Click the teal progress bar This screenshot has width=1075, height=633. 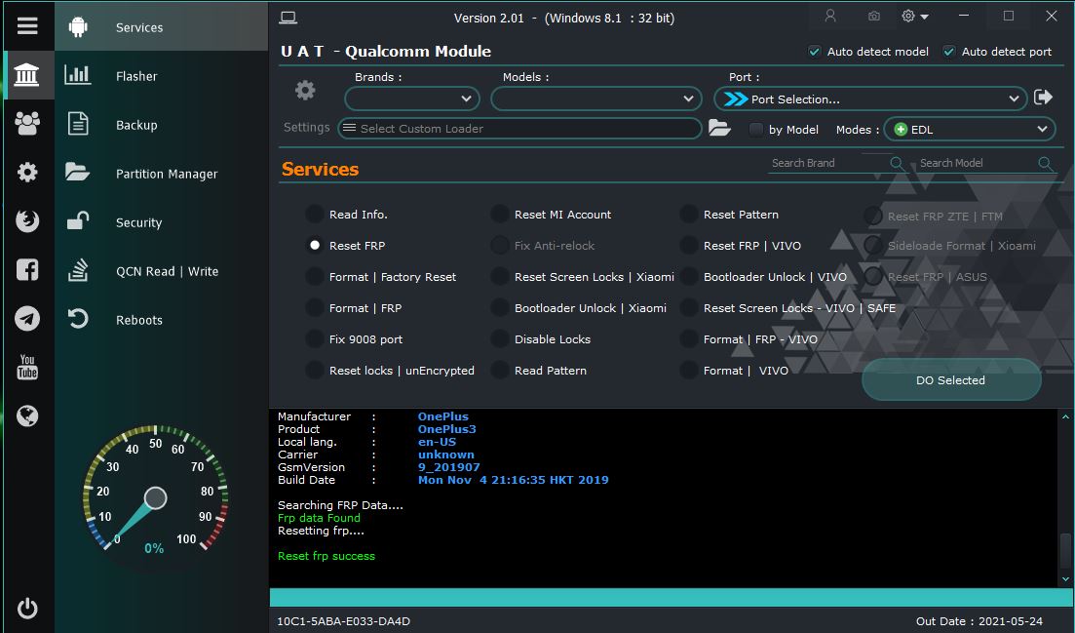point(672,597)
